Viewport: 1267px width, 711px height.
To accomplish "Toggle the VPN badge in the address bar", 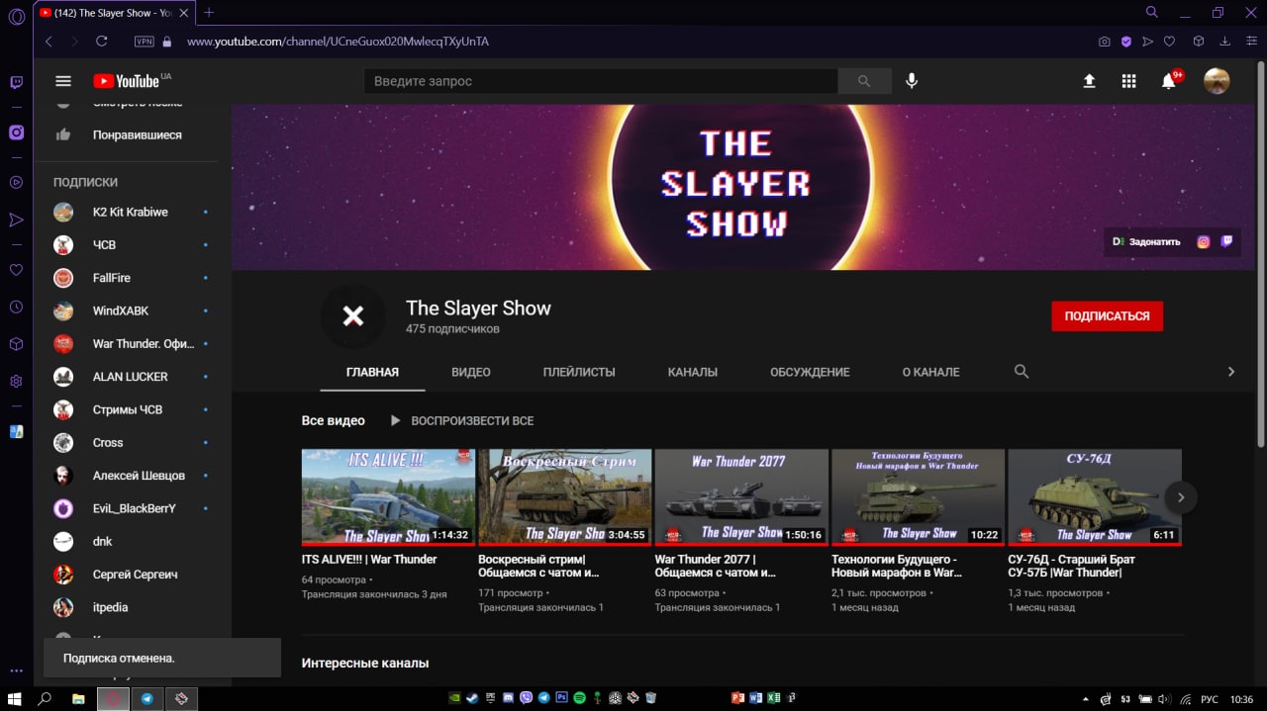I will click(x=145, y=42).
